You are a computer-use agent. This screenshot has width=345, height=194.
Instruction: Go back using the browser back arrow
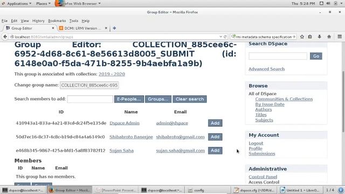(5, 37)
